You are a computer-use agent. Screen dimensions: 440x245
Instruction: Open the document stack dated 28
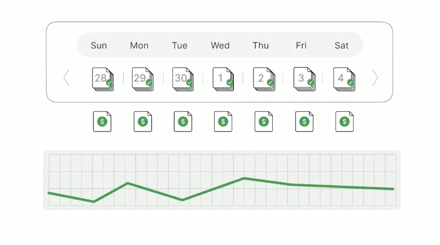102,79
